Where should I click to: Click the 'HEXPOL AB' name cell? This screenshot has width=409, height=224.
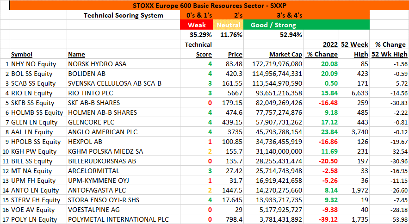pos(124,142)
